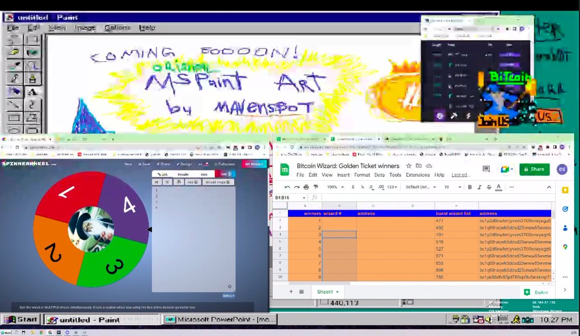This screenshot has width=580, height=336.
Task: Select the Magnifier tool in Paint
Action: point(32,65)
